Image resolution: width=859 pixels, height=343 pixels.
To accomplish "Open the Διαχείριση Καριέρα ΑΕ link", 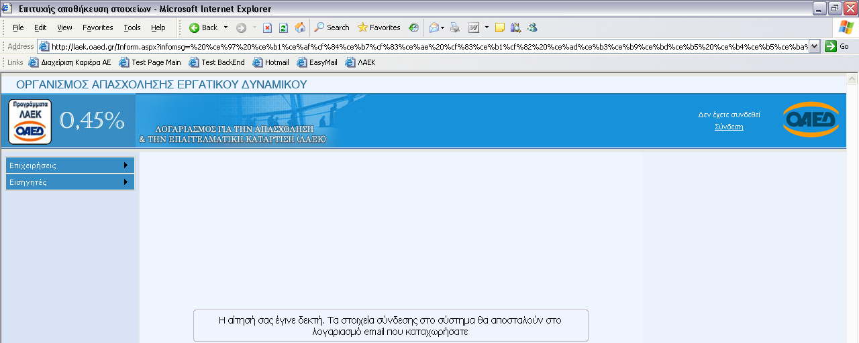I will pyautogui.click(x=70, y=62).
